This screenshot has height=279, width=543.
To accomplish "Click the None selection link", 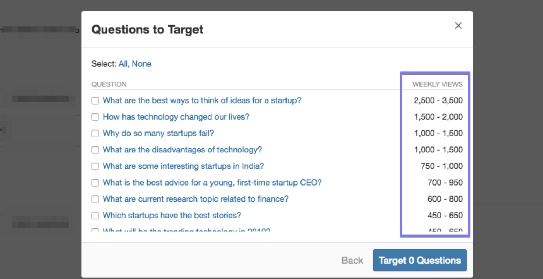I will (x=141, y=64).
